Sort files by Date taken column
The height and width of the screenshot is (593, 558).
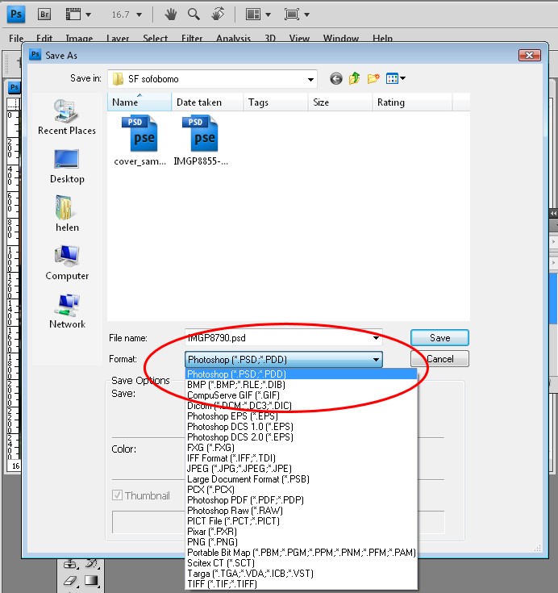click(207, 102)
